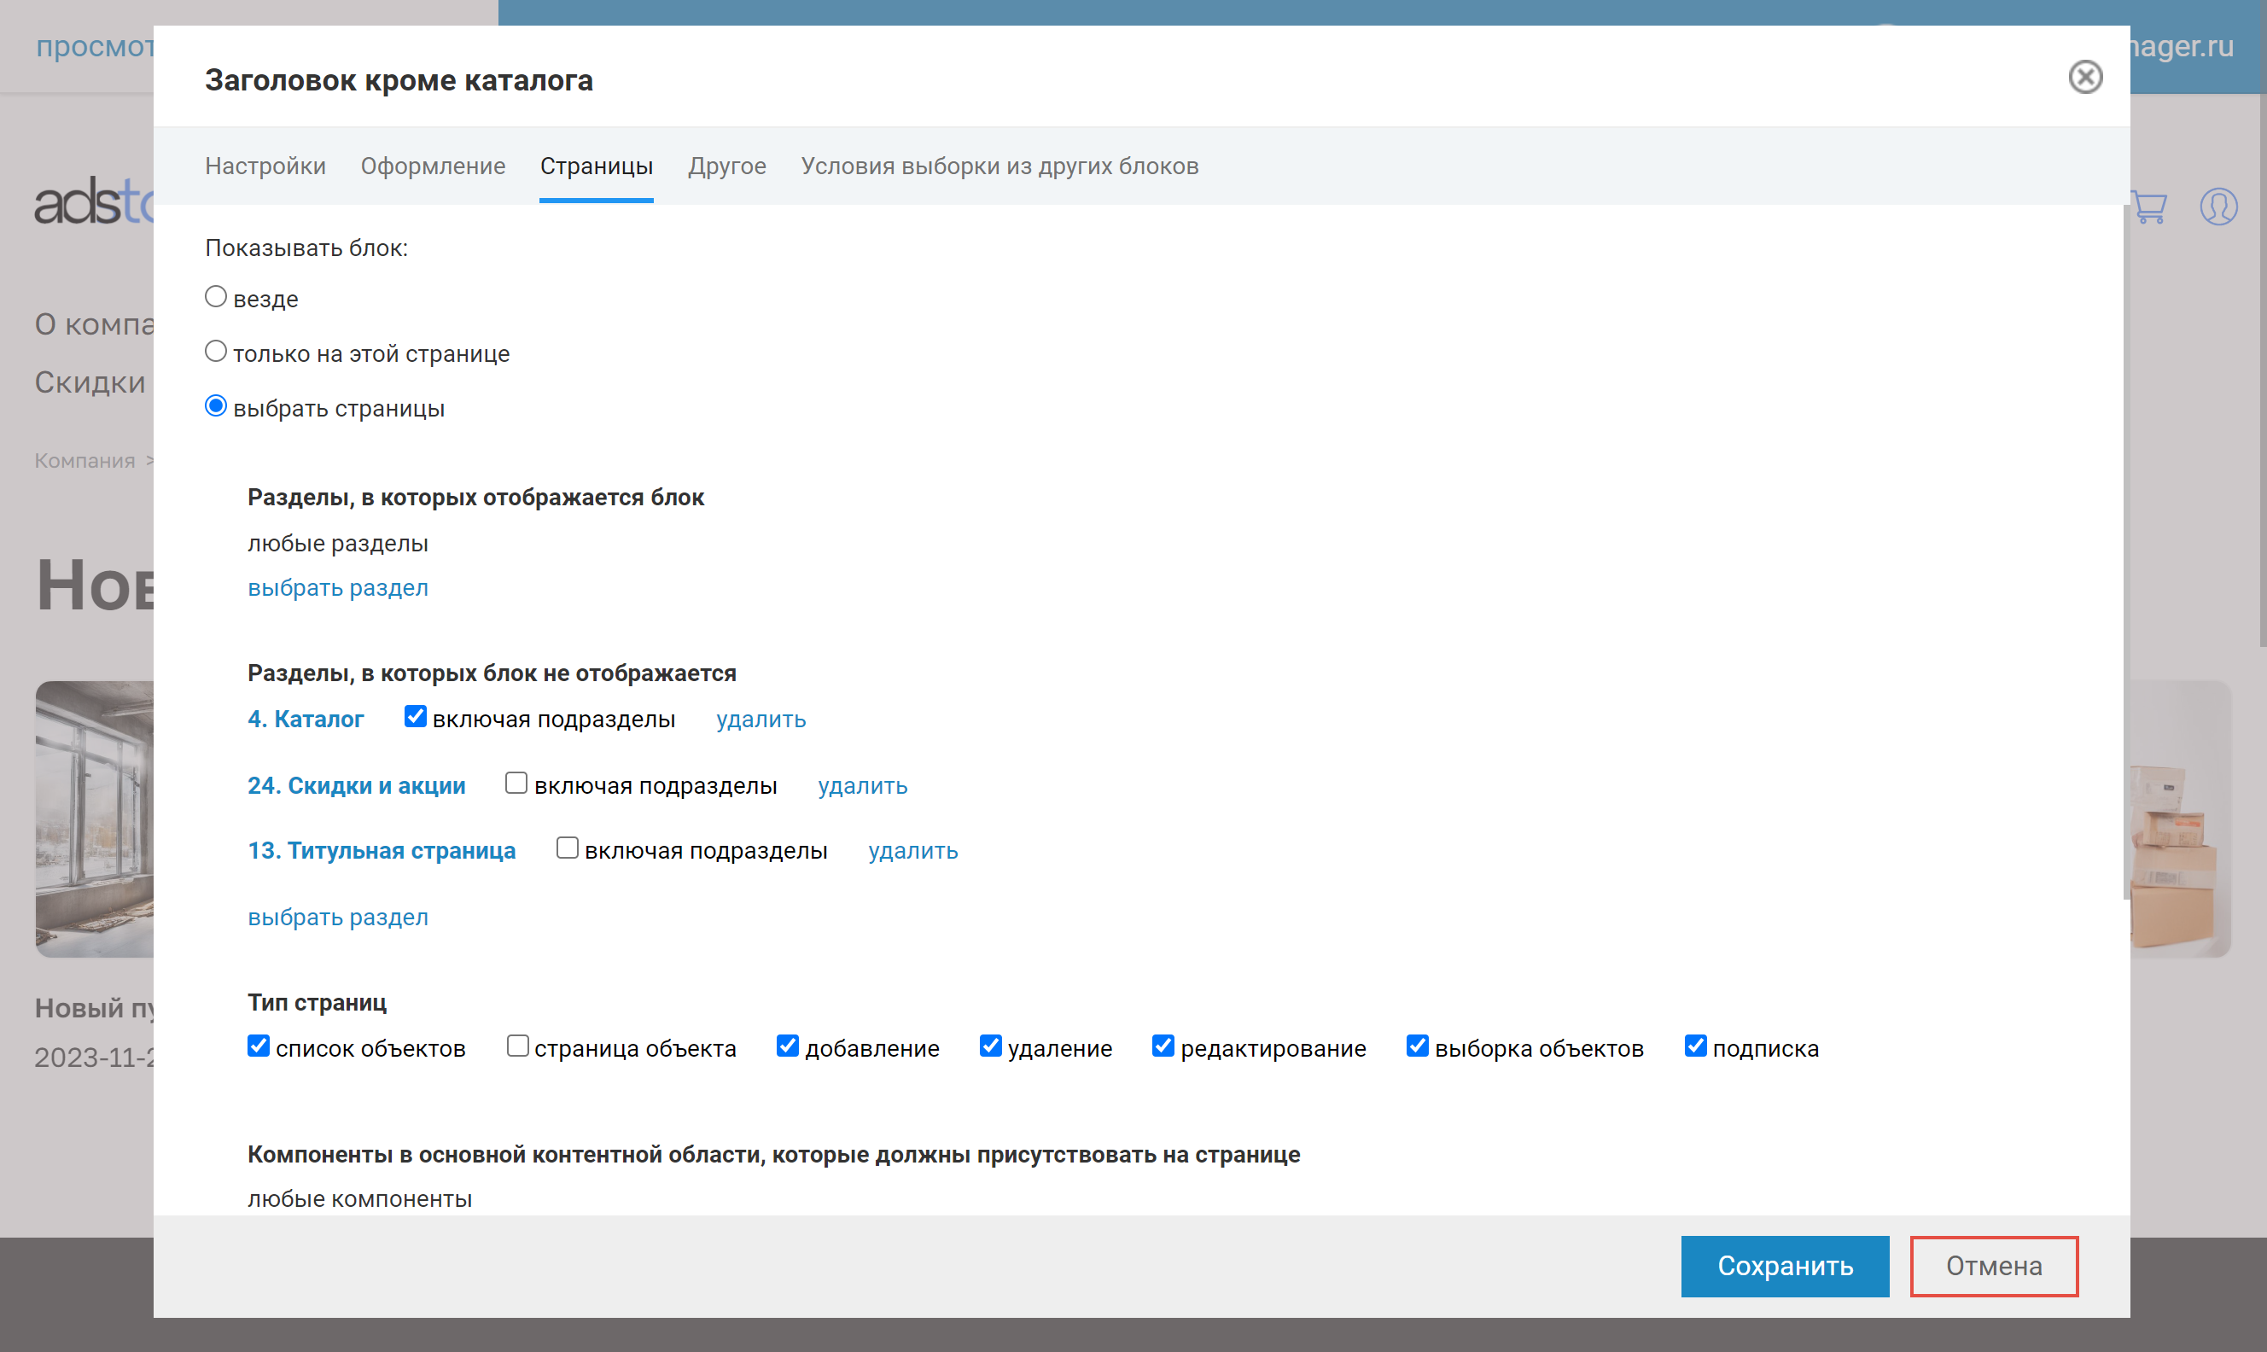Enable 'включая подразделы' for Скидки и акции
The image size is (2267, 1352).
tap(516, 783)
